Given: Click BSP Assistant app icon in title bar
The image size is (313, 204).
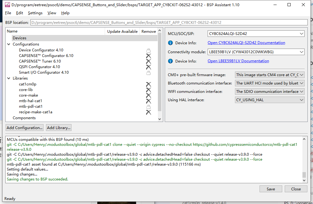Looking at the screenshot, I should 7,5.
